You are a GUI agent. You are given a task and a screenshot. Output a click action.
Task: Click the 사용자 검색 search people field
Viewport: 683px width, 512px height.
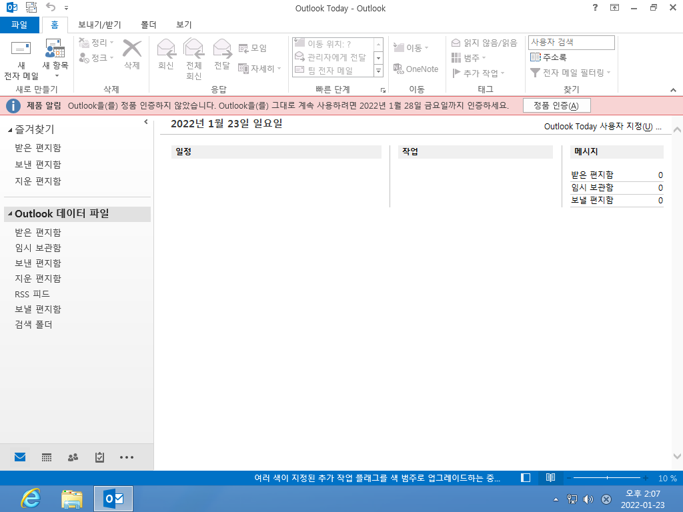571,43
